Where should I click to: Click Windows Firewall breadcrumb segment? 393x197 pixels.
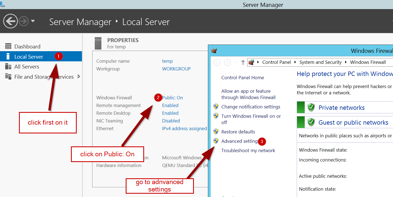point(368,62)
